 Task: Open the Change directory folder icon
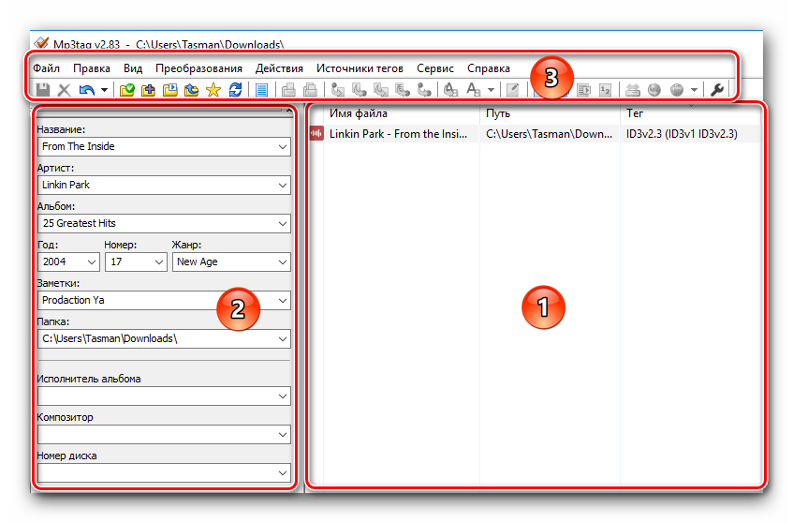127,90
